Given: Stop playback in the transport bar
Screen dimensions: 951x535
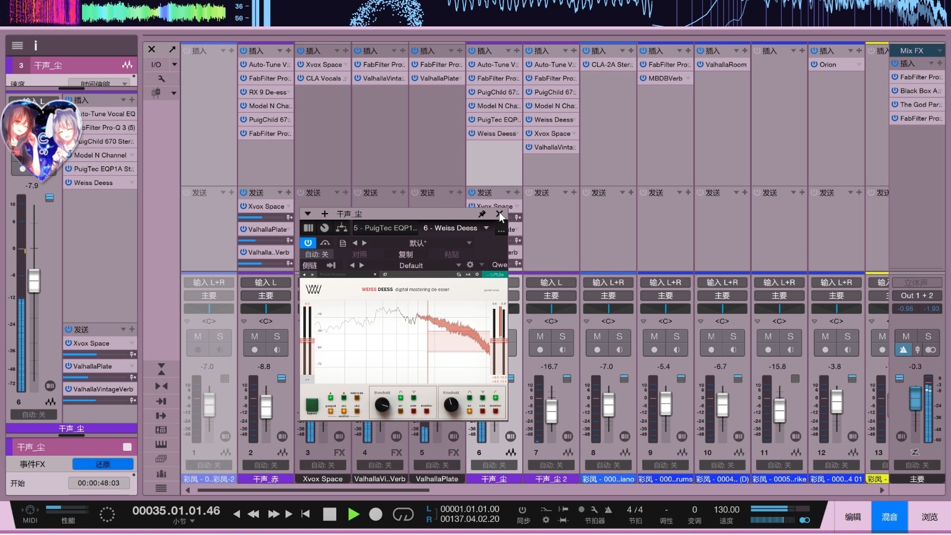Looking at the screenshot, I should 330,514.
